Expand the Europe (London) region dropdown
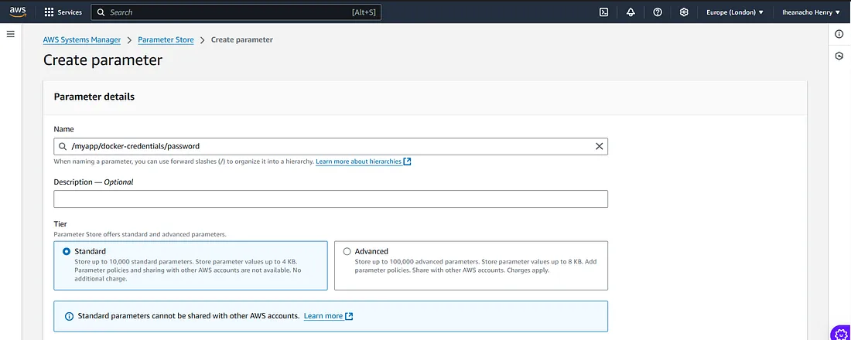The height and width of the screenshot is (340, 851). [735, 12]
